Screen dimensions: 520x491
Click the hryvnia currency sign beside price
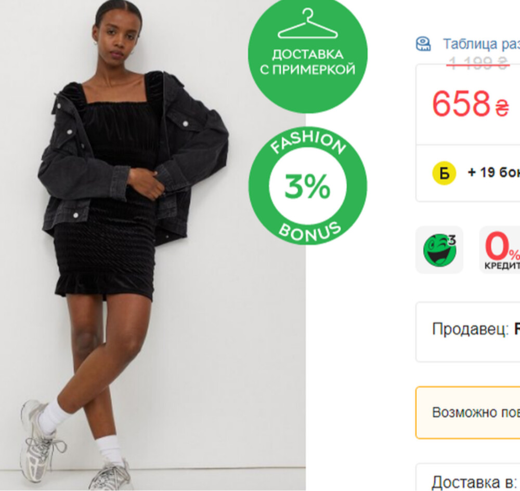[502, 108]
